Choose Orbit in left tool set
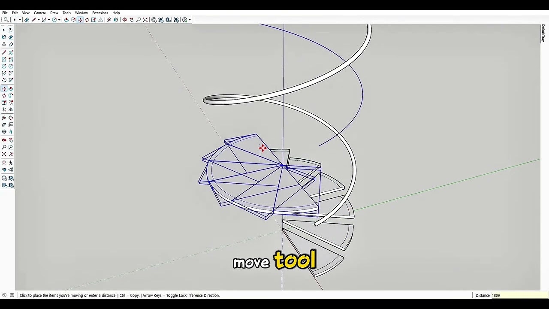The image size is (549, 309). tap(4, 140)
